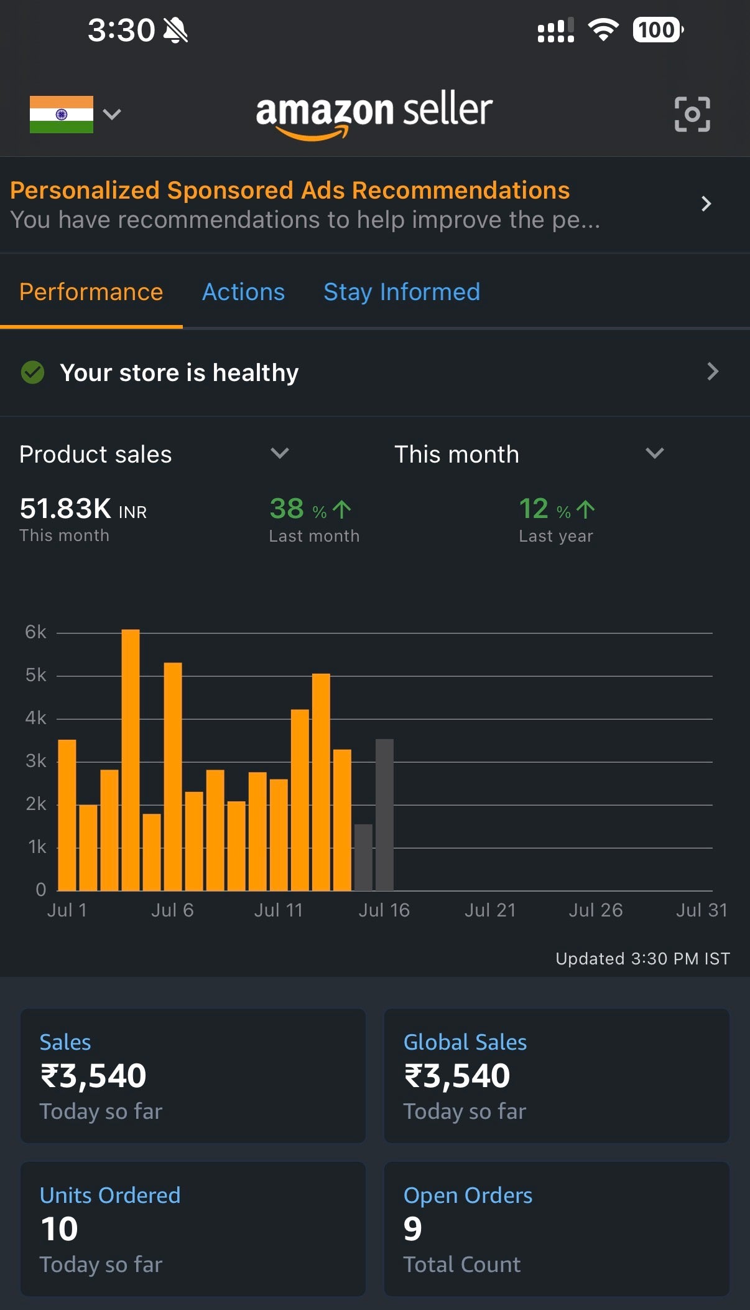Open the Units Ordered card
Image resolution: width=750 pixels, height=1310 pixels.
[x=193, y=1229]
